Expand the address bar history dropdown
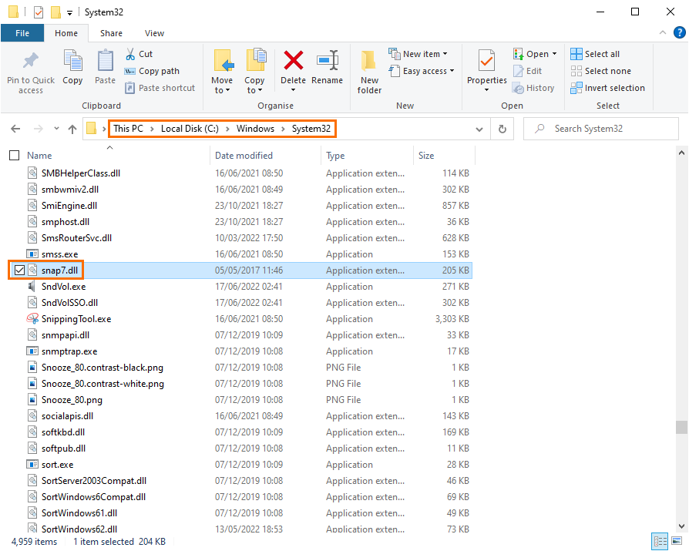Screen dimensions: 689x551 [480, 129]
